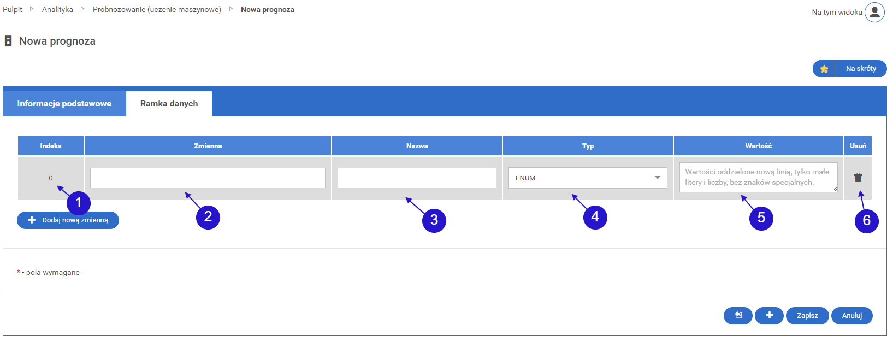This screenshot has height=337, width=887.
Task: Click the Nowa prognoza breadcrumb link
Action: [267, 9]
